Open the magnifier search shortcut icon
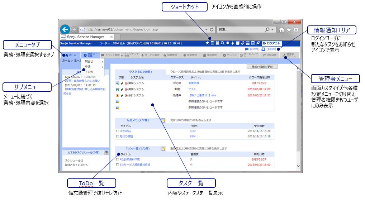 [223, 43]
